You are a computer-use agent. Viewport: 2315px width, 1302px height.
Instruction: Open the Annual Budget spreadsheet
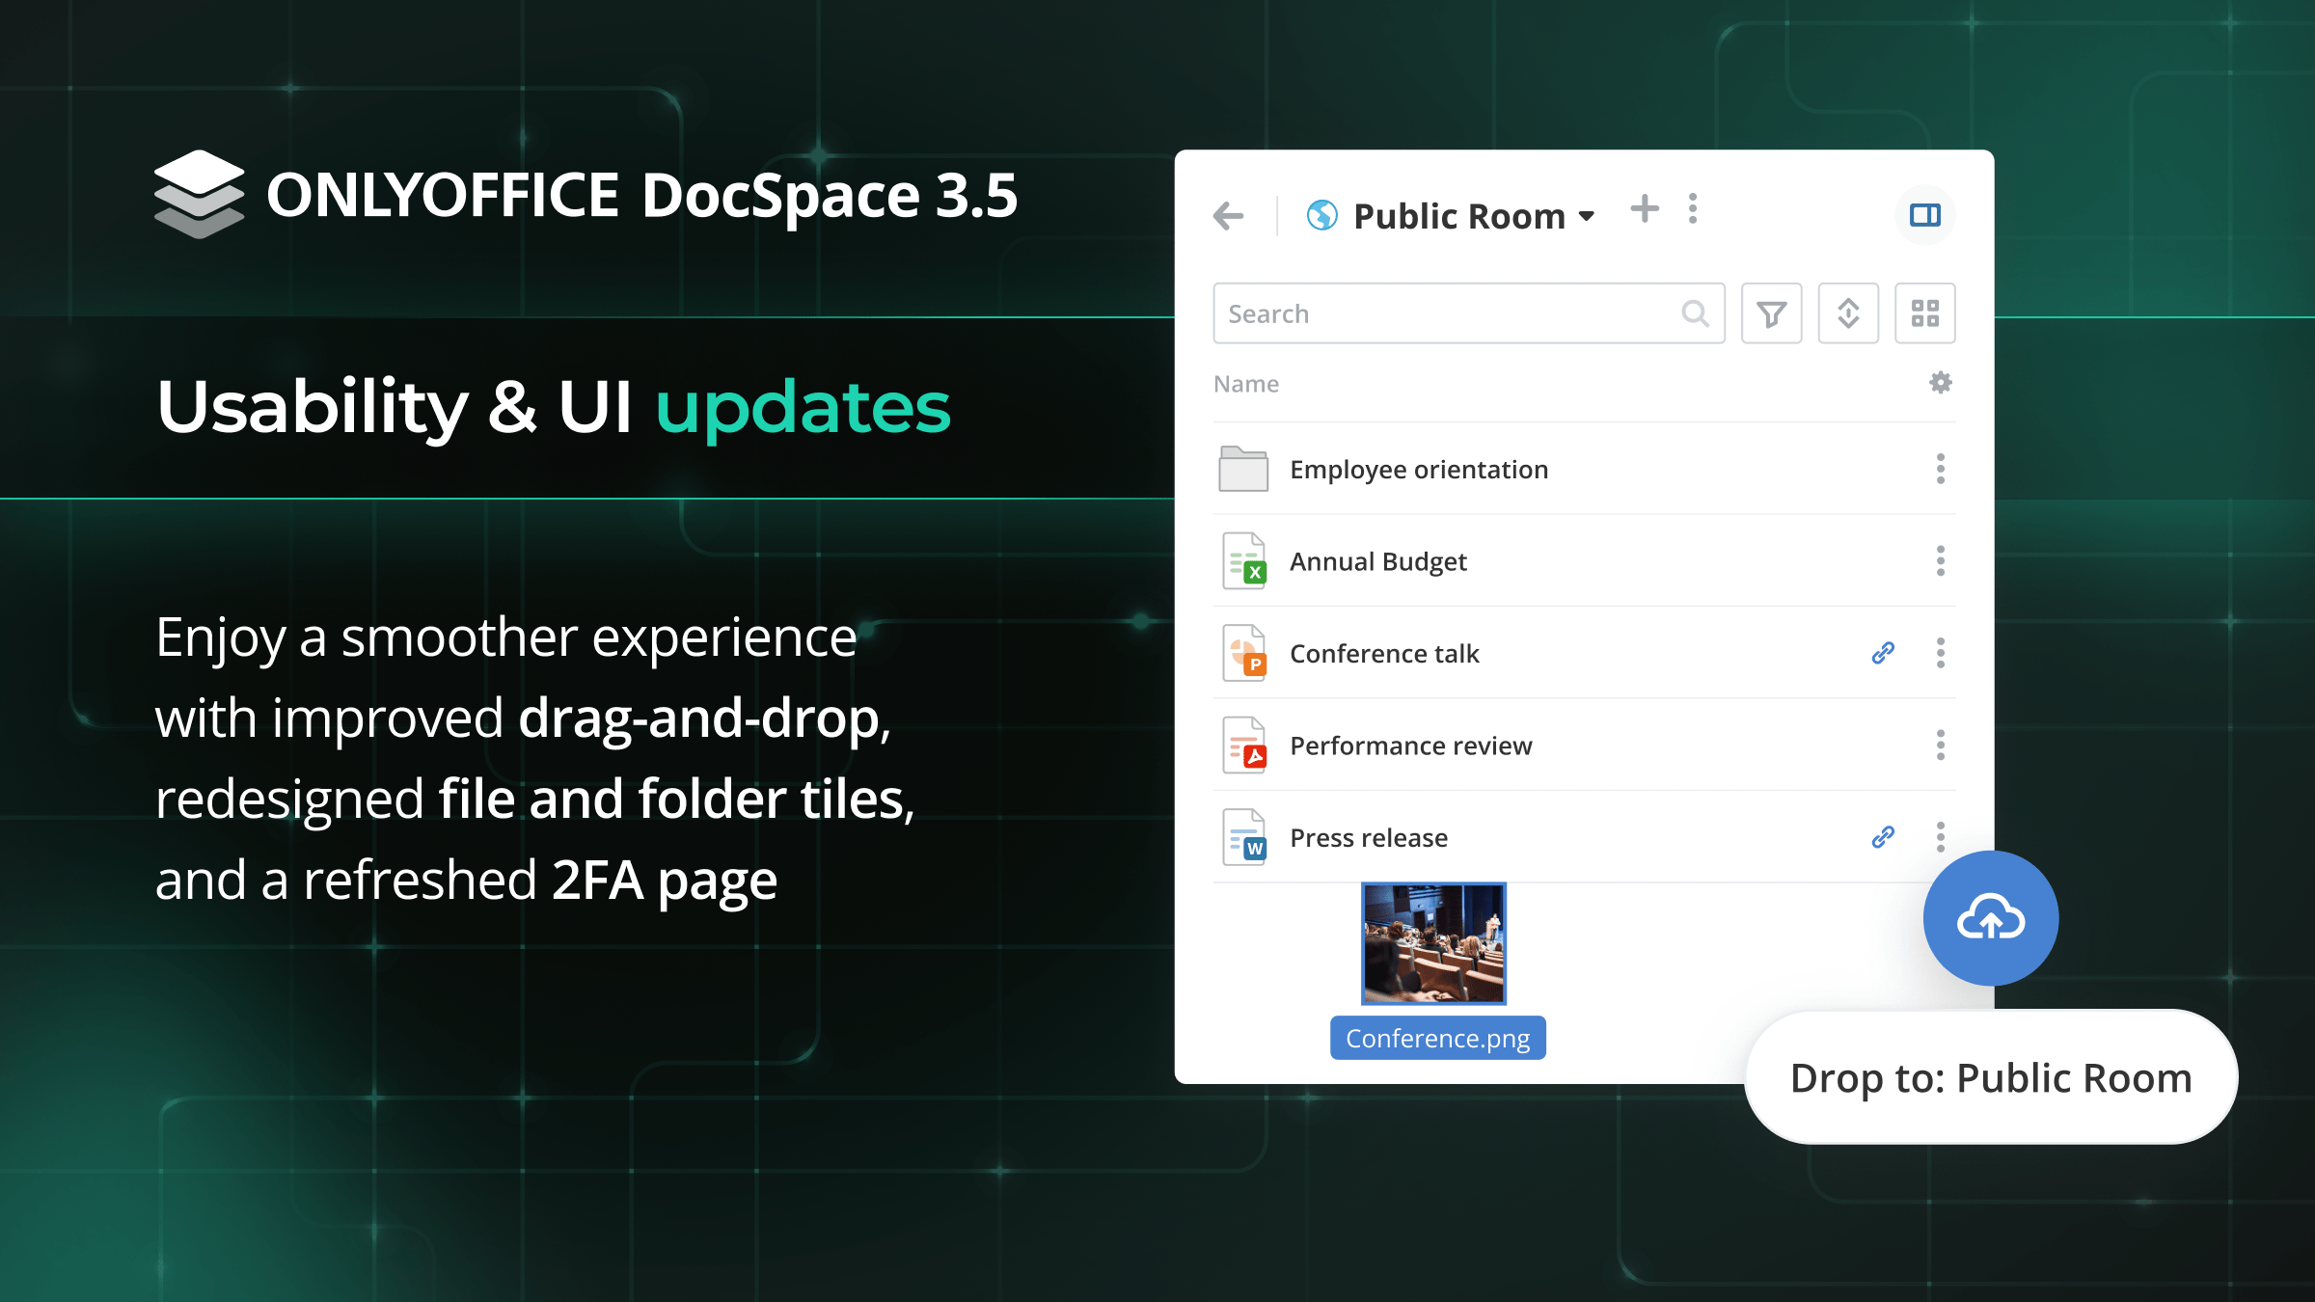click(x=1377, y=561)
